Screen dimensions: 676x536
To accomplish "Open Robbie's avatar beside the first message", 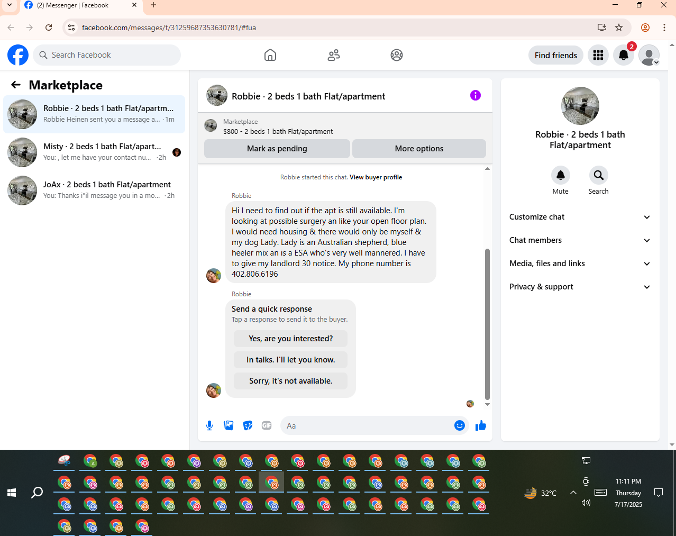I will point(214,276).
